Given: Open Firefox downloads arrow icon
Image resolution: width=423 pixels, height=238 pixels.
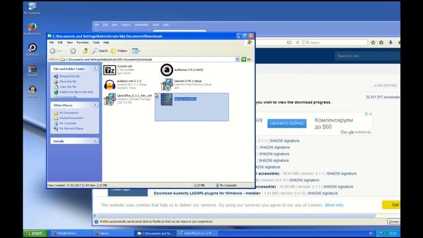Looking at the screenshot, I should (x=391, y=42).
